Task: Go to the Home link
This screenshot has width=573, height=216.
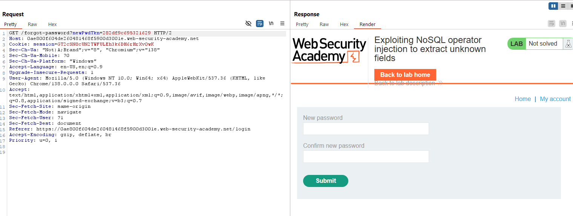Action: click(522, 99)
